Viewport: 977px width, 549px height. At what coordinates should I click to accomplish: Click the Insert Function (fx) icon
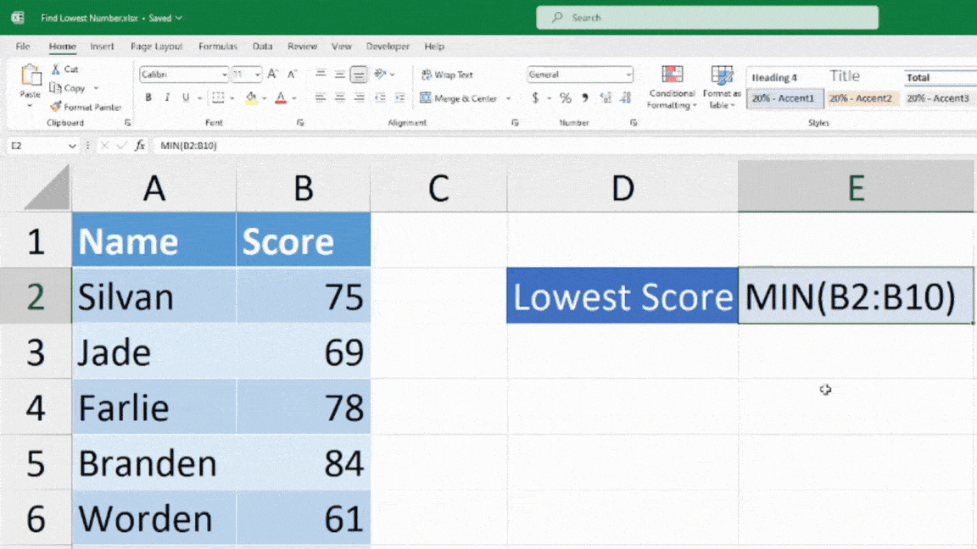[140, 145]
